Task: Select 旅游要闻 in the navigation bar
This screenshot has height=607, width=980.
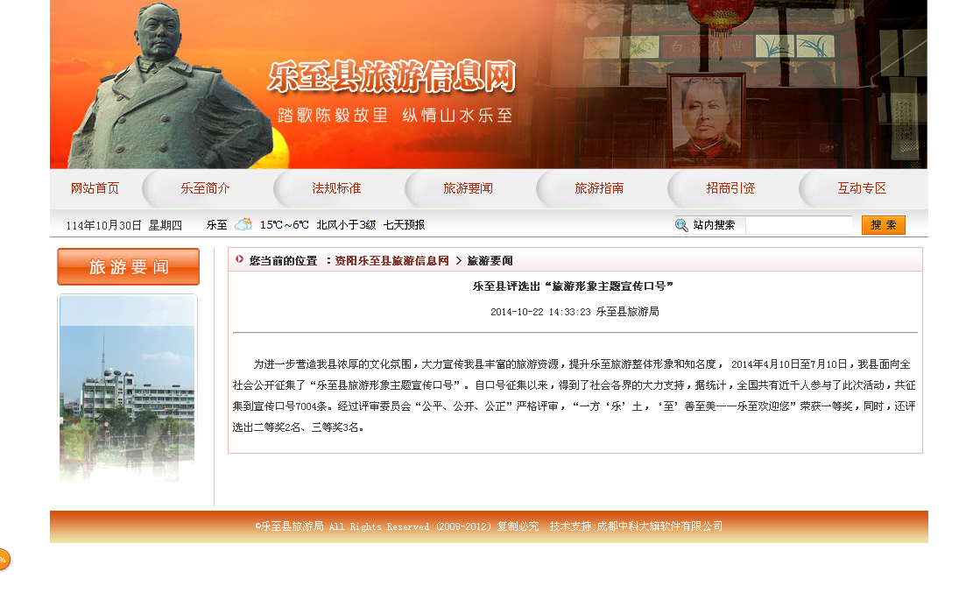Action: coord(468,188)
